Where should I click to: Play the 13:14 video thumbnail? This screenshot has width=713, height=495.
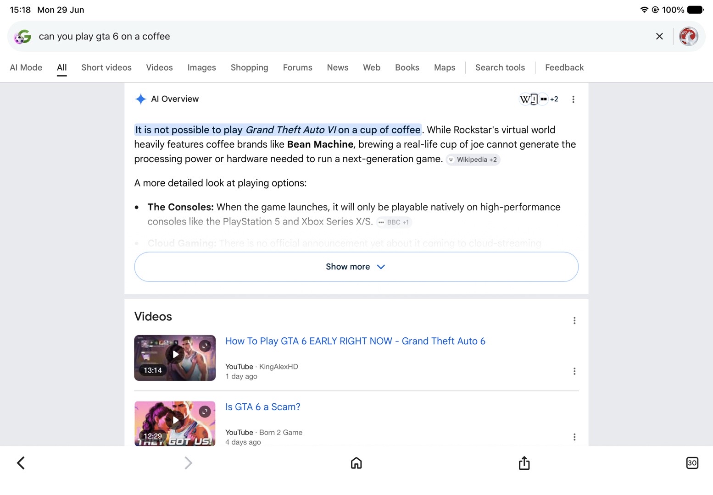pos(175,358)
